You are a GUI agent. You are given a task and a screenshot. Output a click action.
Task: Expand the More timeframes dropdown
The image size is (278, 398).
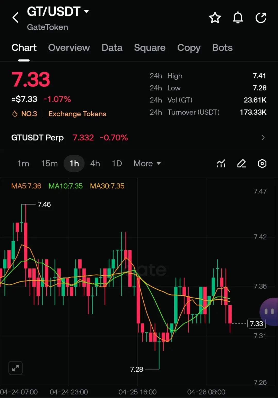tap(147, 163)
